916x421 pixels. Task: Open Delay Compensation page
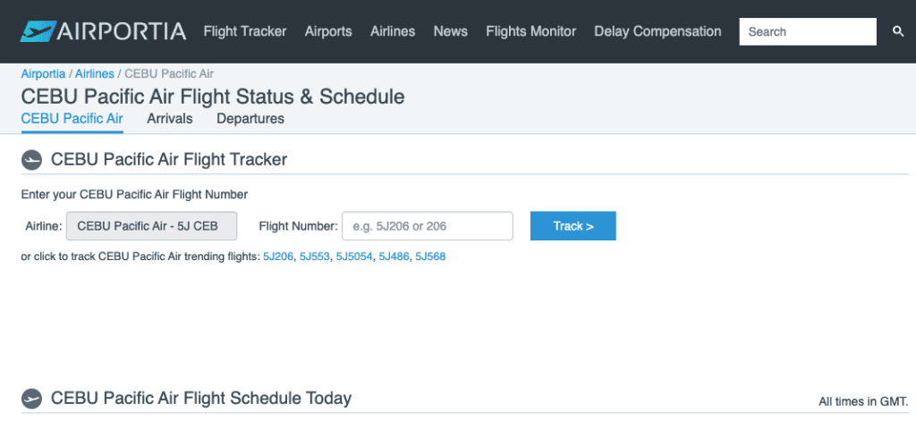point(657,31)
